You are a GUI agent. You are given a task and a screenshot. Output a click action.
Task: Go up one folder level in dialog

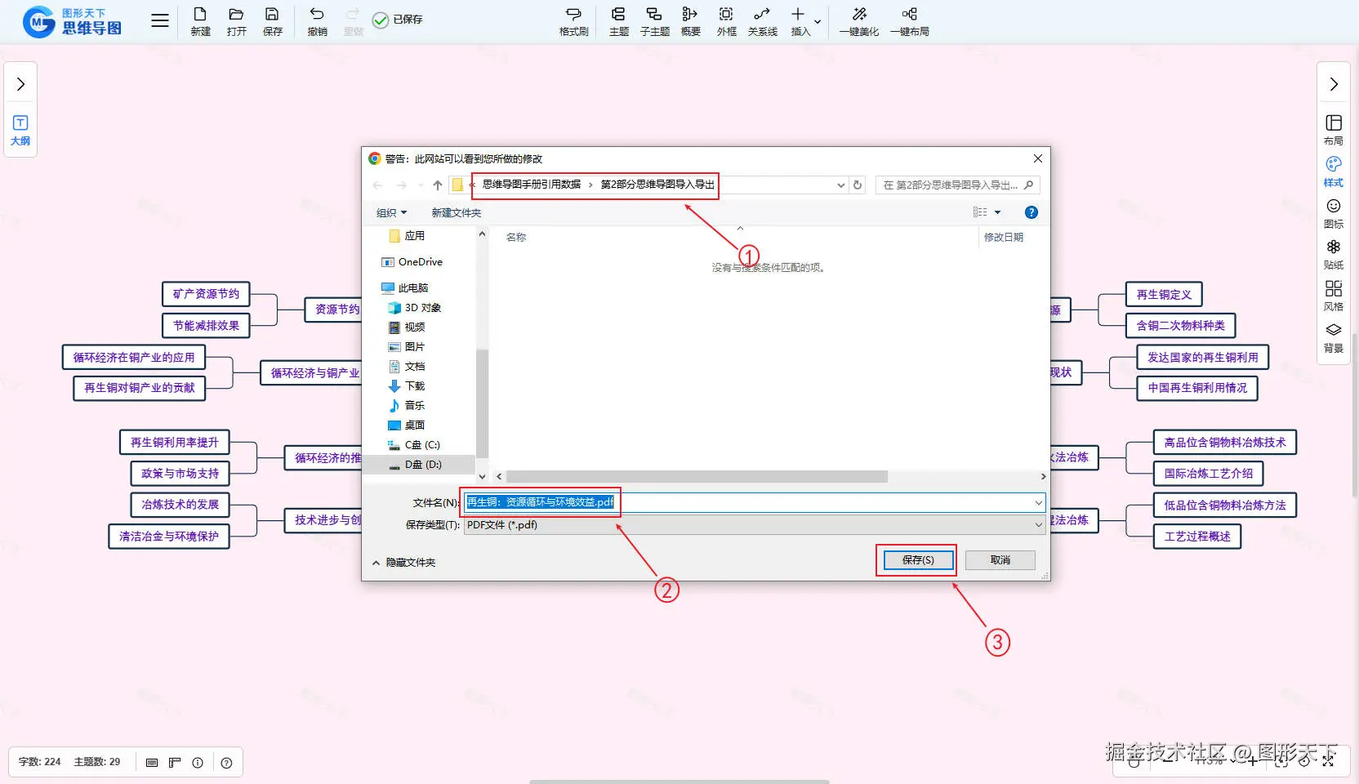pyautogui.click(x=438, y=185)
